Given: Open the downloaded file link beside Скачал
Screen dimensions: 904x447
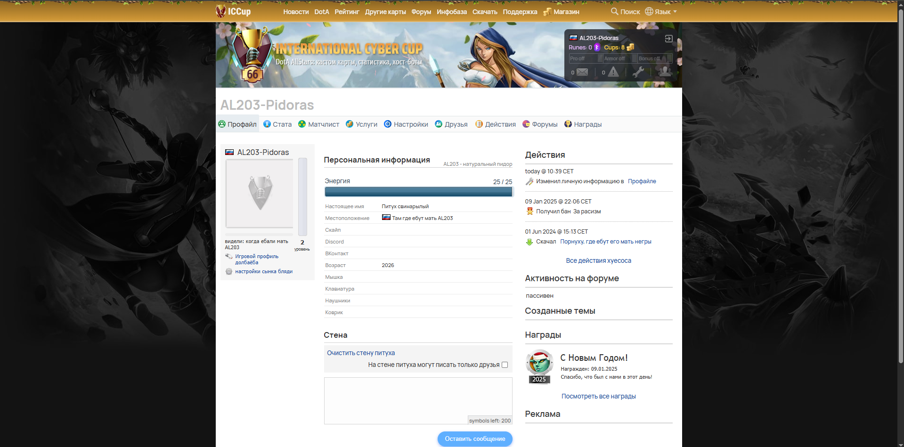Looking at the screenshot, I should [x=605, y=242].
